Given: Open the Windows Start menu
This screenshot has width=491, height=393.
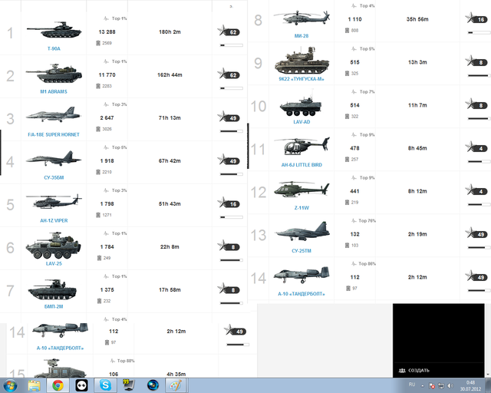Looking at the screenshot, I should (10, 385).
